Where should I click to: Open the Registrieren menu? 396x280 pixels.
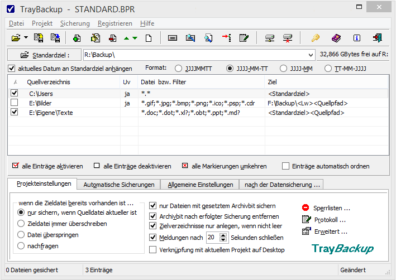(x=115, y=23)
